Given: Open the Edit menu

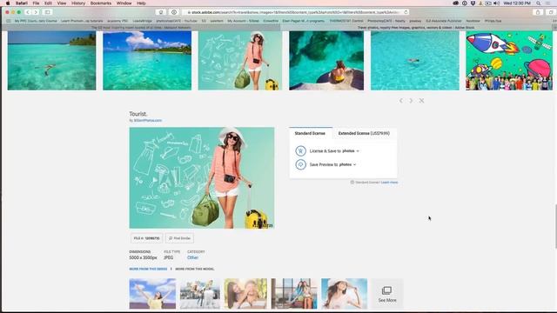Looking at the screenshot, I should (x=49, y=3).
